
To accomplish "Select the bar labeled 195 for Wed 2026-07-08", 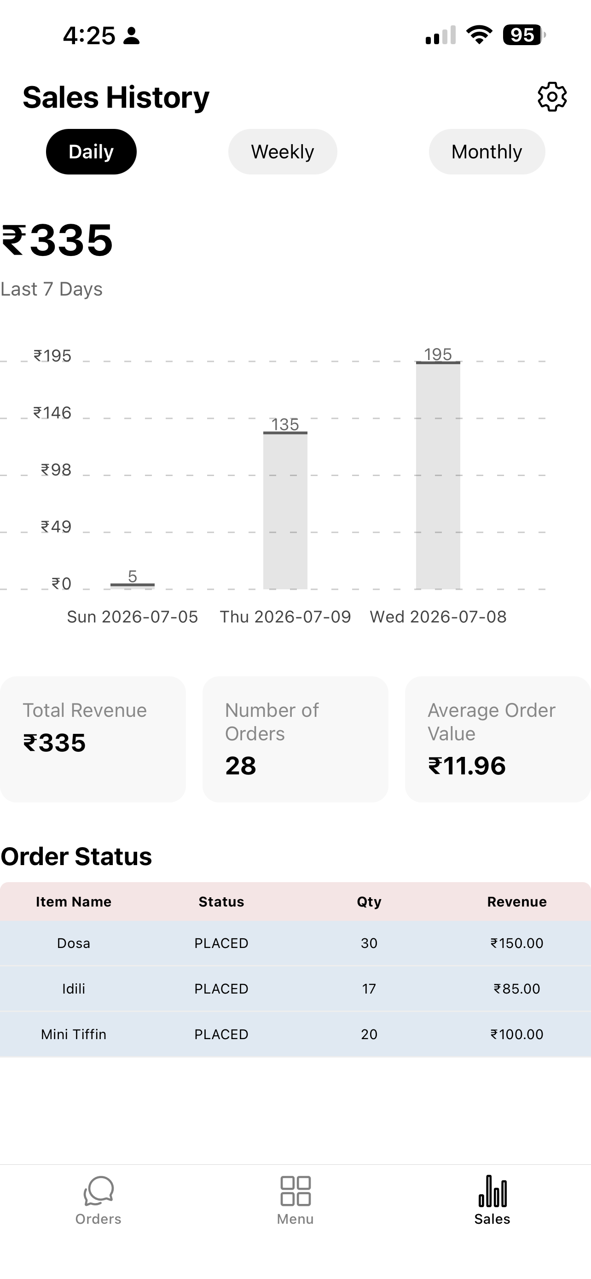I will (x=438, y=476).
